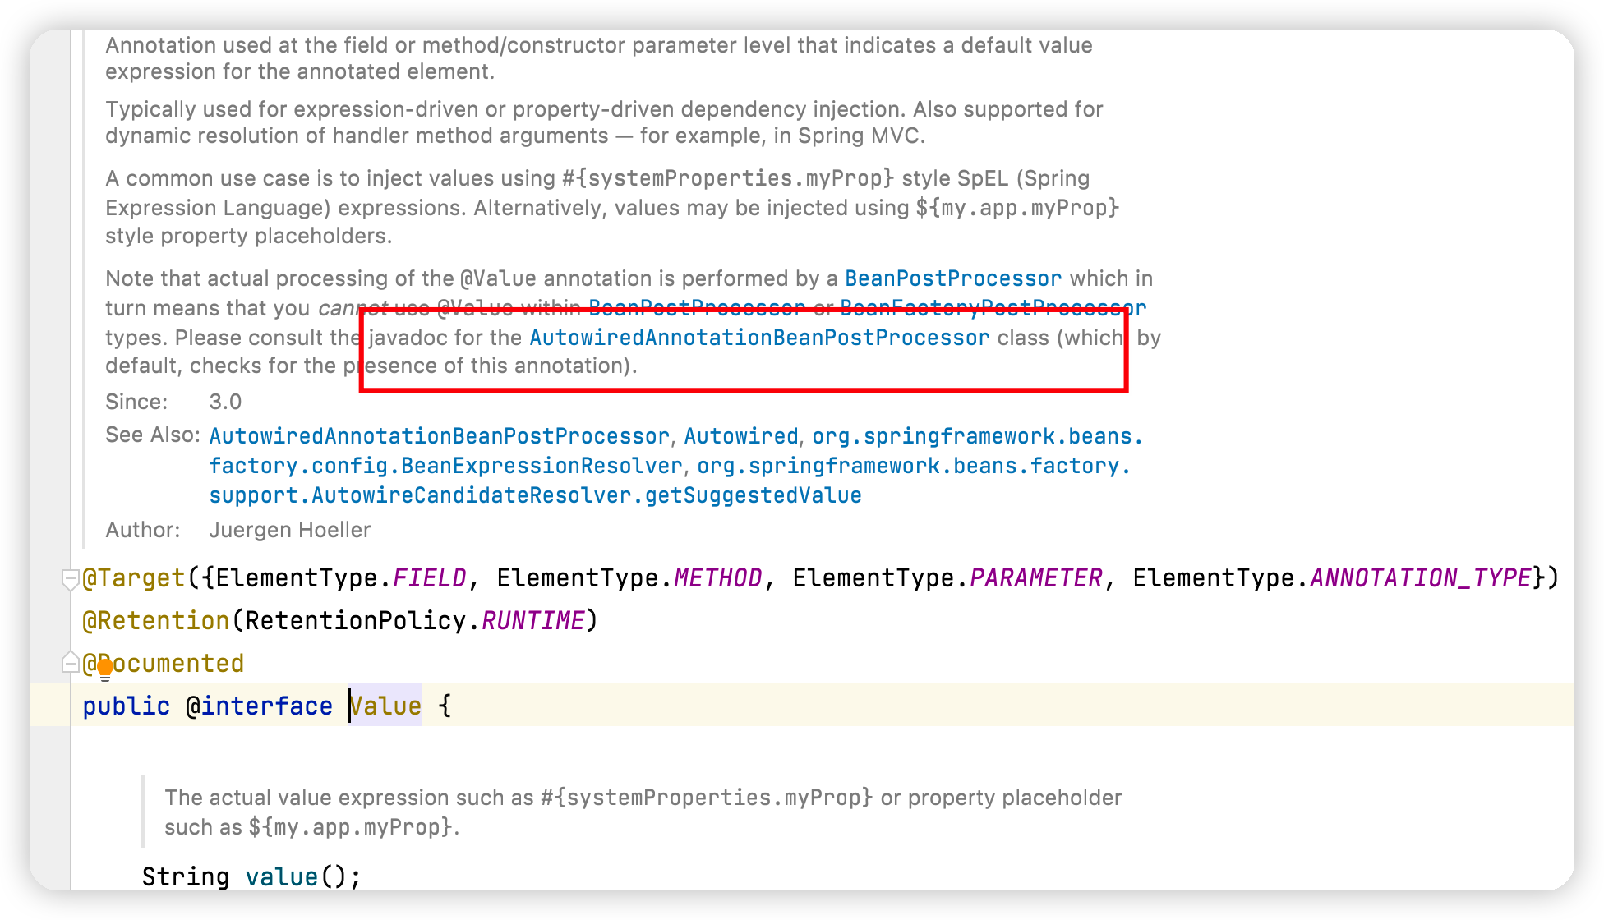Screen dimensions: 1604x920
Task: Place caret on the Value interface name
Action: click(x=385, y=706)
